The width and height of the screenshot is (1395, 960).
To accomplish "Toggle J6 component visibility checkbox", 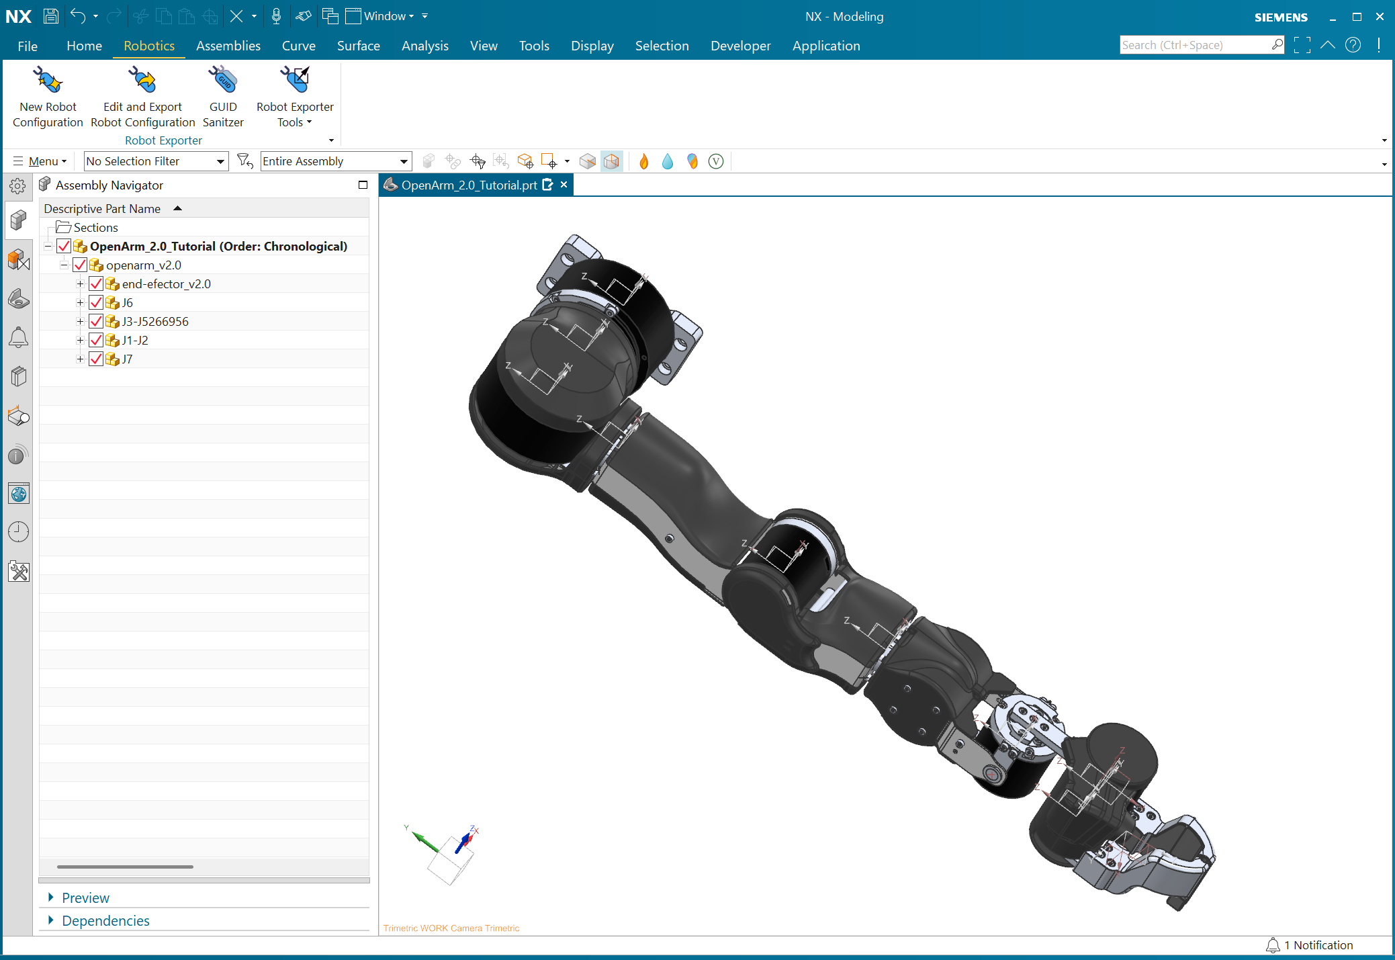I will [96, 303].
